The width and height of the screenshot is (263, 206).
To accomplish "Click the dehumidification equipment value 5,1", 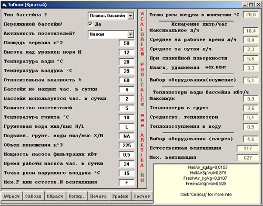I will [251, 80].
